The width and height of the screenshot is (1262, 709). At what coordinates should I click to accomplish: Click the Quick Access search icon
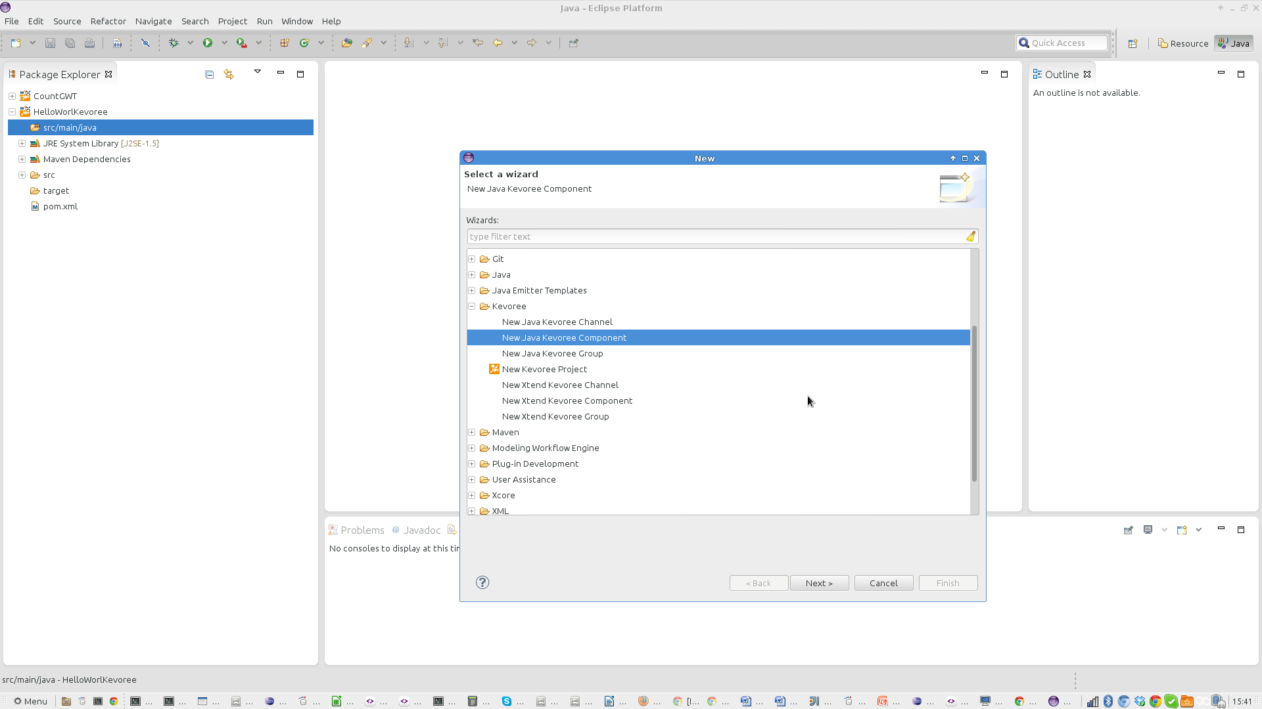pyautogui.click(x=1025, y=43)
